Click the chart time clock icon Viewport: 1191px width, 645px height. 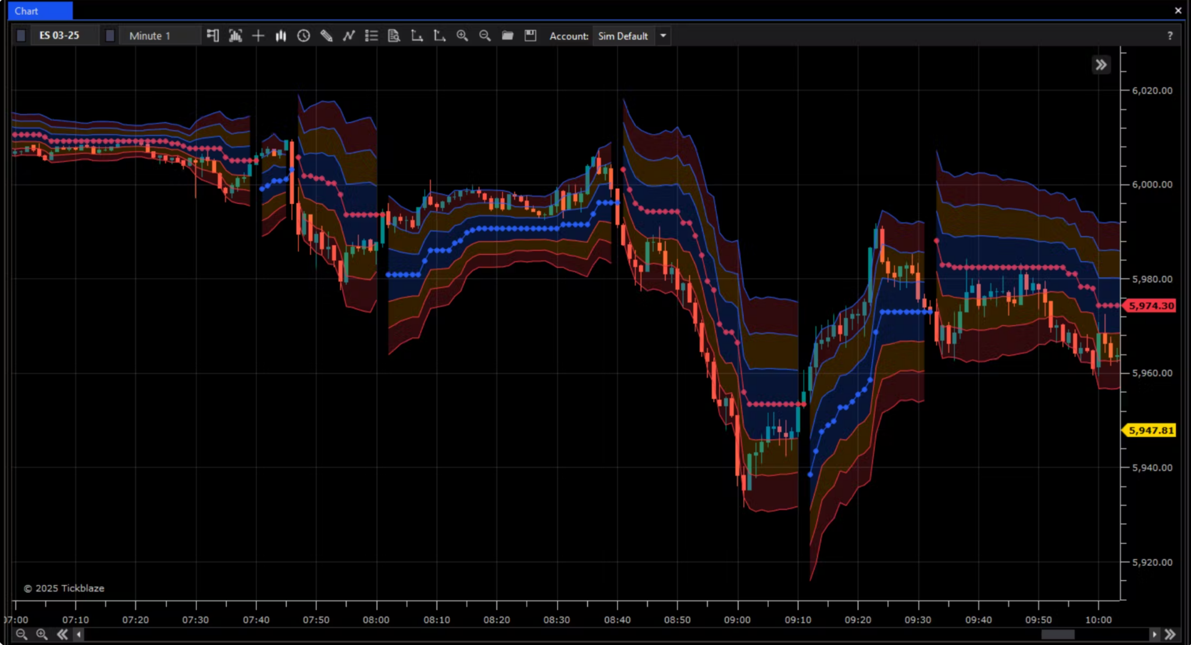tap(303, 36)
